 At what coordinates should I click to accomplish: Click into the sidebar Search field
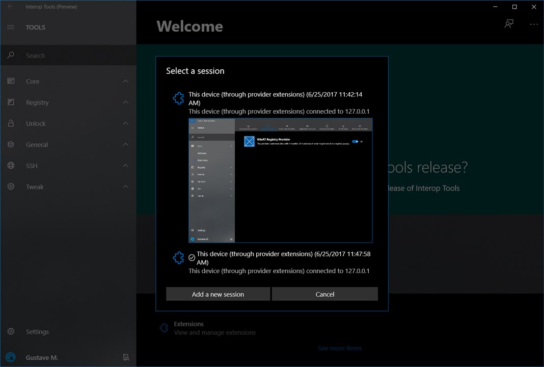coord(68,55)
